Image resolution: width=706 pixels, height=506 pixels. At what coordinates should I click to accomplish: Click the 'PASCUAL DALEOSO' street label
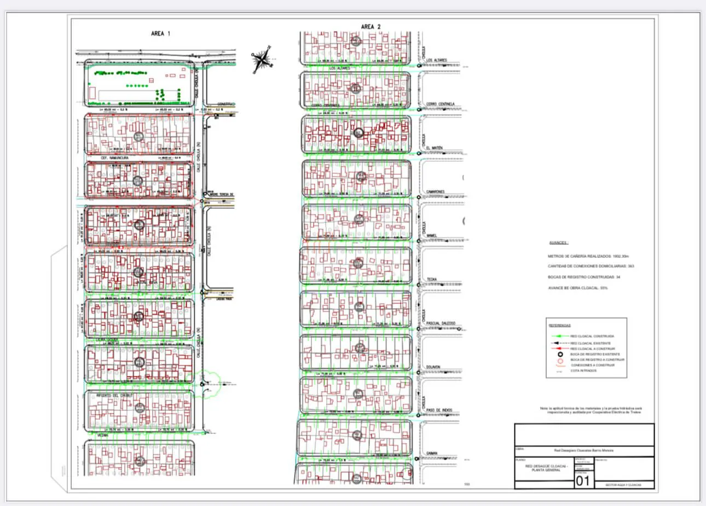point(441,323)
